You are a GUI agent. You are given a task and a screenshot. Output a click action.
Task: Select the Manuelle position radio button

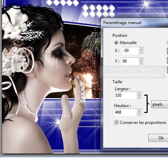[116, 43]
